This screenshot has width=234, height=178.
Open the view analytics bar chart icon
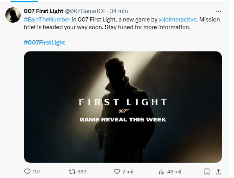[x=162, y=172]
